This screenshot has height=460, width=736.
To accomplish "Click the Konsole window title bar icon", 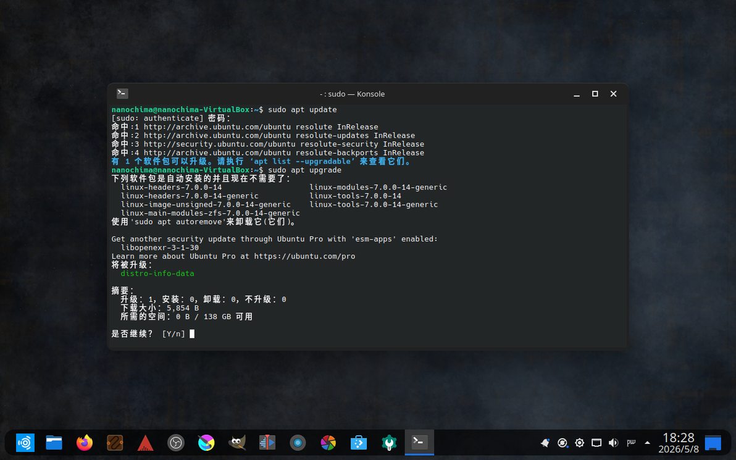I will coord(122,94).
